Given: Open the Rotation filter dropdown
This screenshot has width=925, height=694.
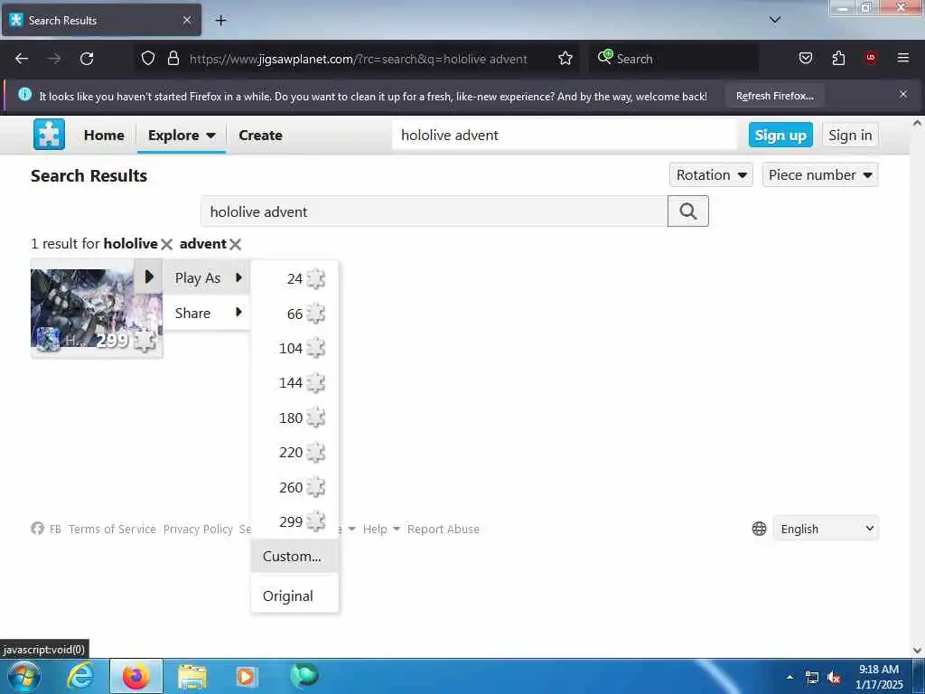Looking at the screenshot, I should (x=711, y=174).
